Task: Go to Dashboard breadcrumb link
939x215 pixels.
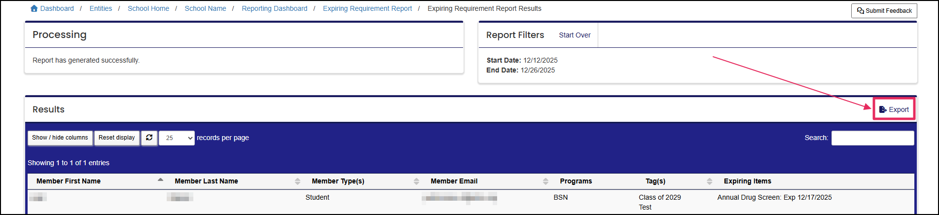Action: click(x=57, y=8)
